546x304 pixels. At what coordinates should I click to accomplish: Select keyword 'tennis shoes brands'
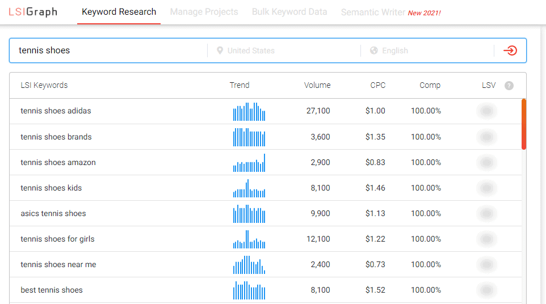click(x=56, y=137)
